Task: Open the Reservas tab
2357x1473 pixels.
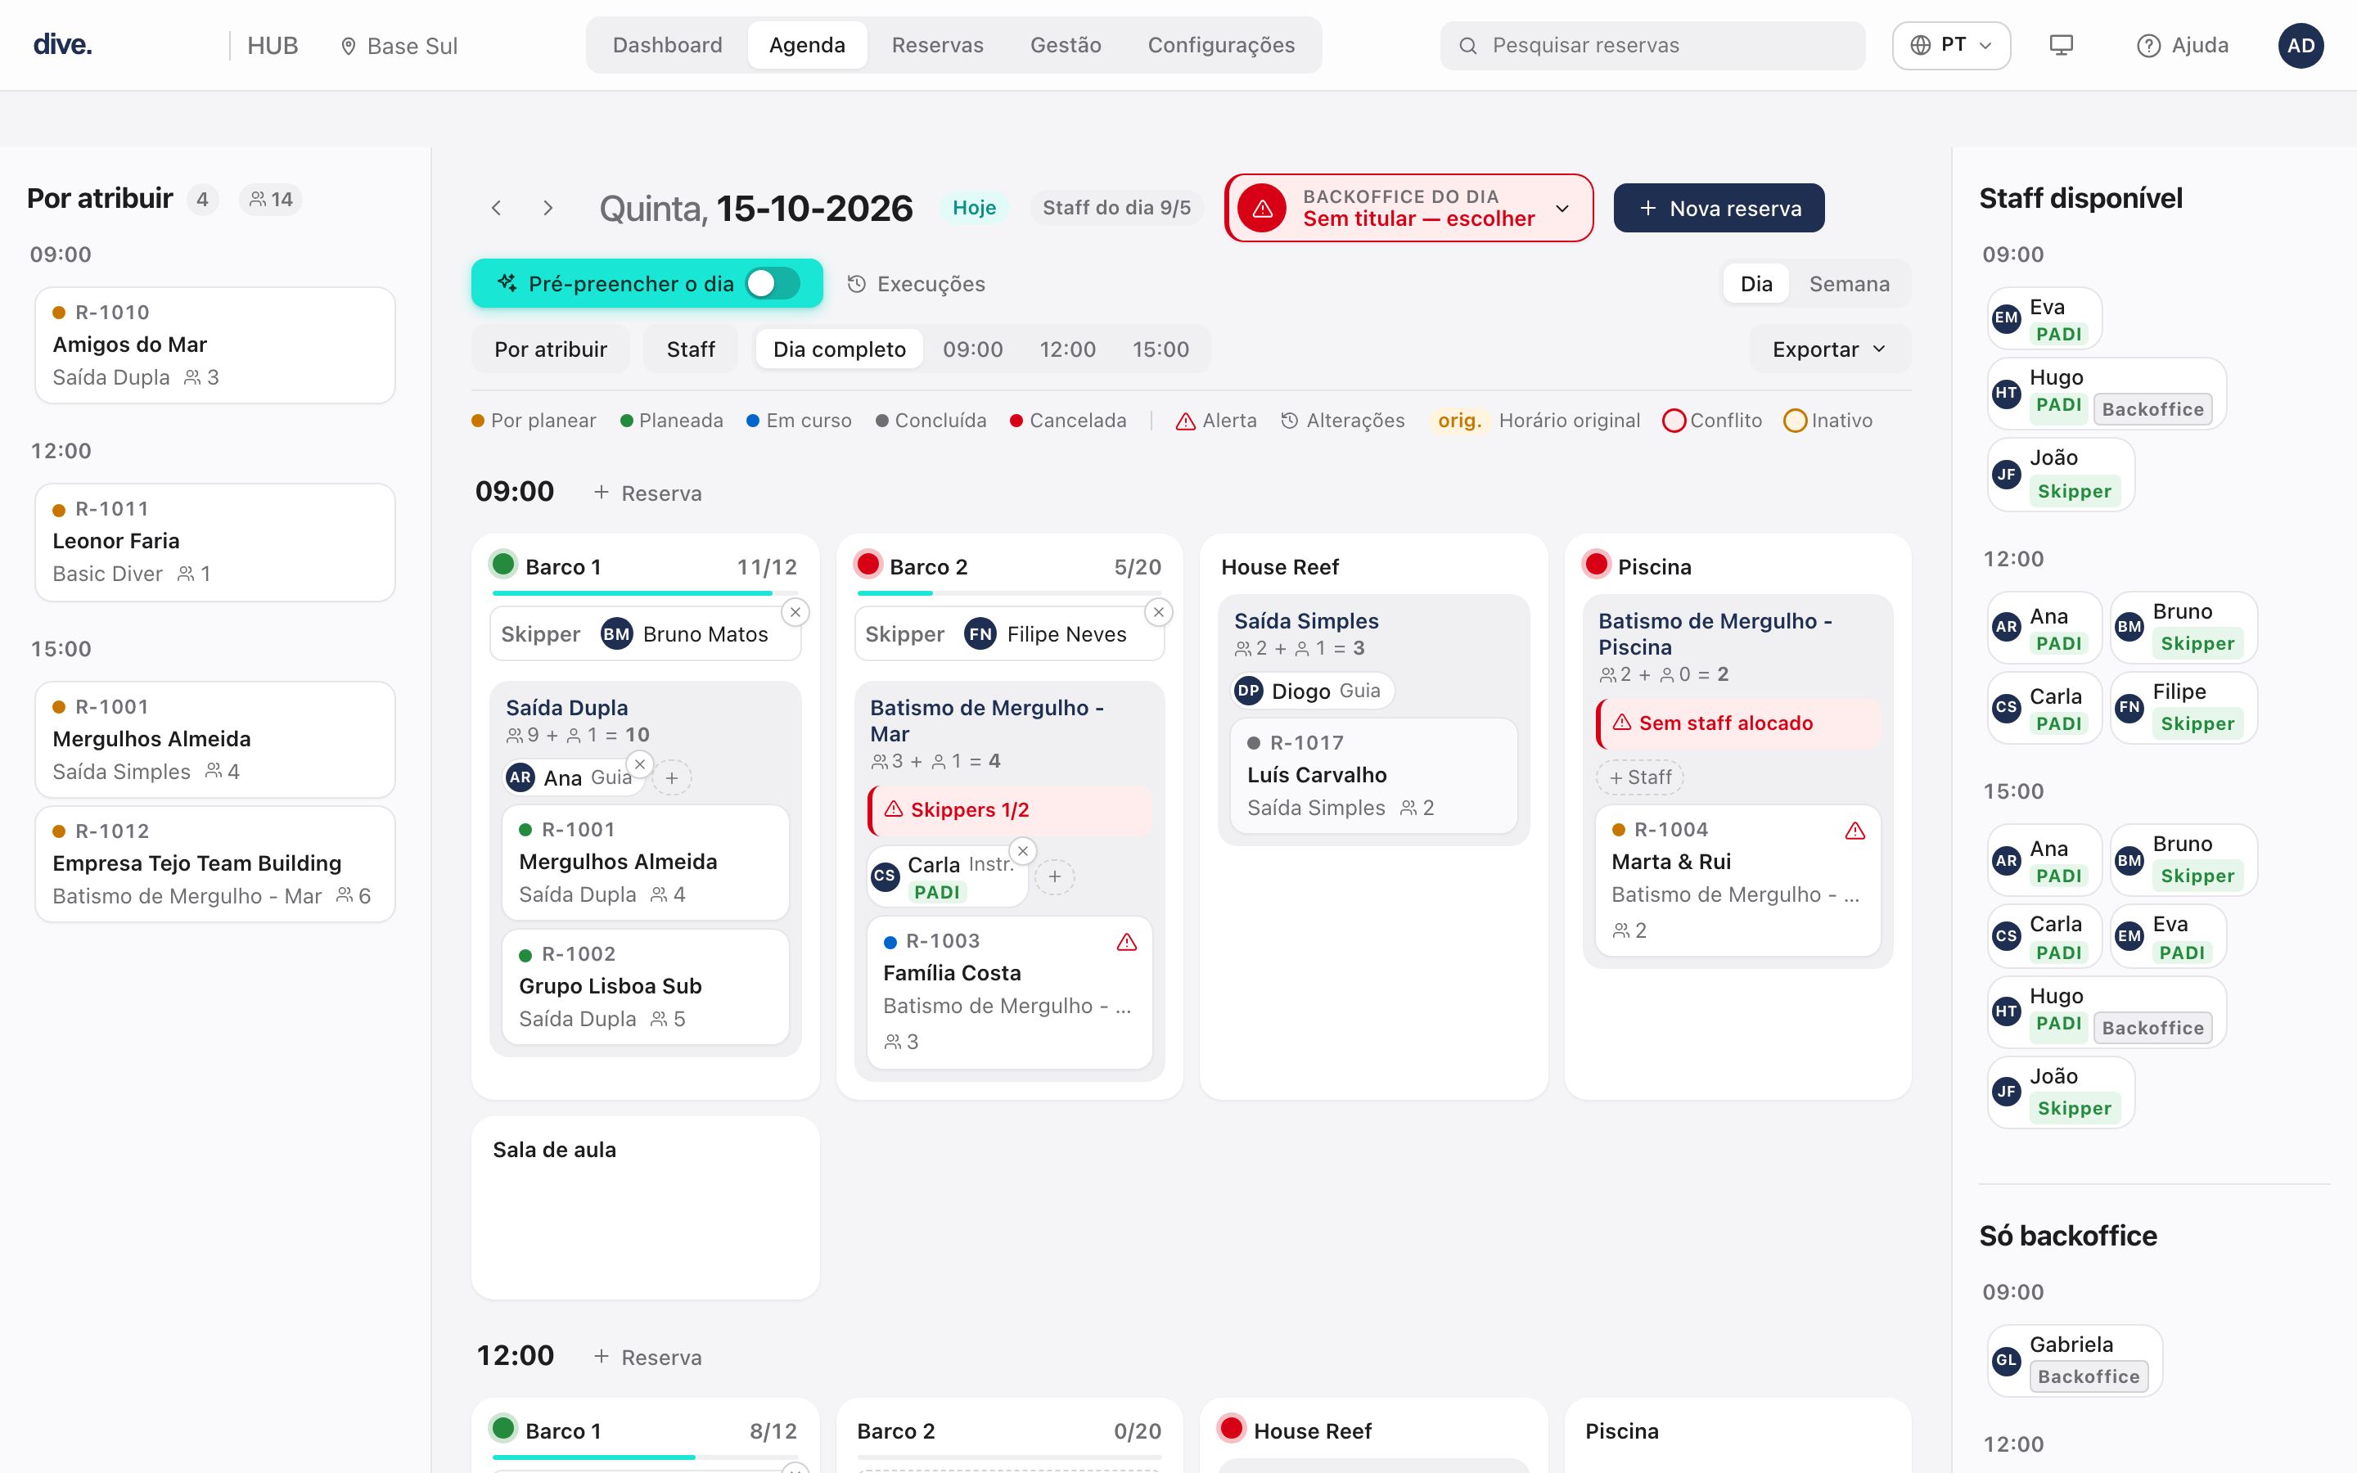Action: pos(937,45)
